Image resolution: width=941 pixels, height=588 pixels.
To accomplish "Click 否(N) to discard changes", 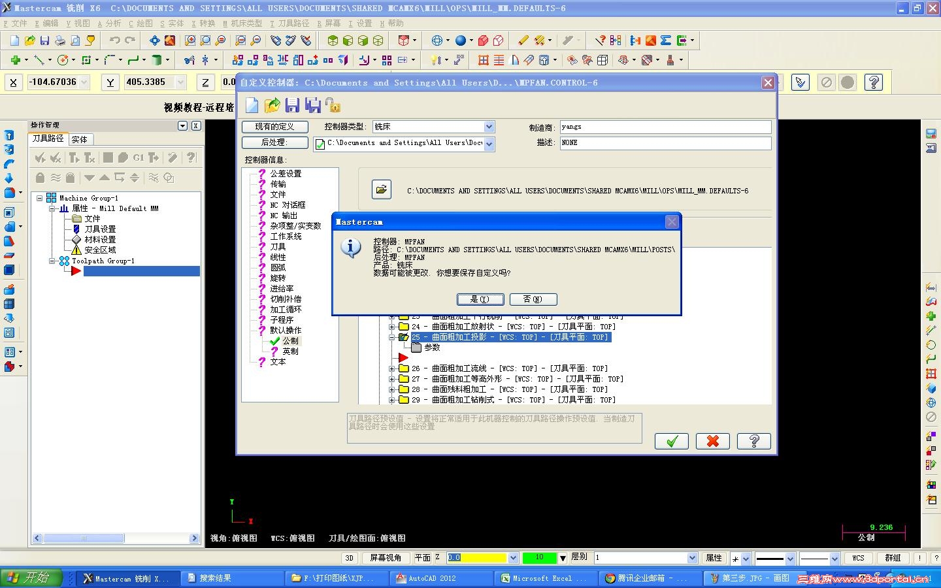I will pyautogui.click(x=533, y=299).
